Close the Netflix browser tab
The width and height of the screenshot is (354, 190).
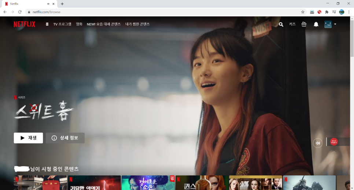[53, 4]
